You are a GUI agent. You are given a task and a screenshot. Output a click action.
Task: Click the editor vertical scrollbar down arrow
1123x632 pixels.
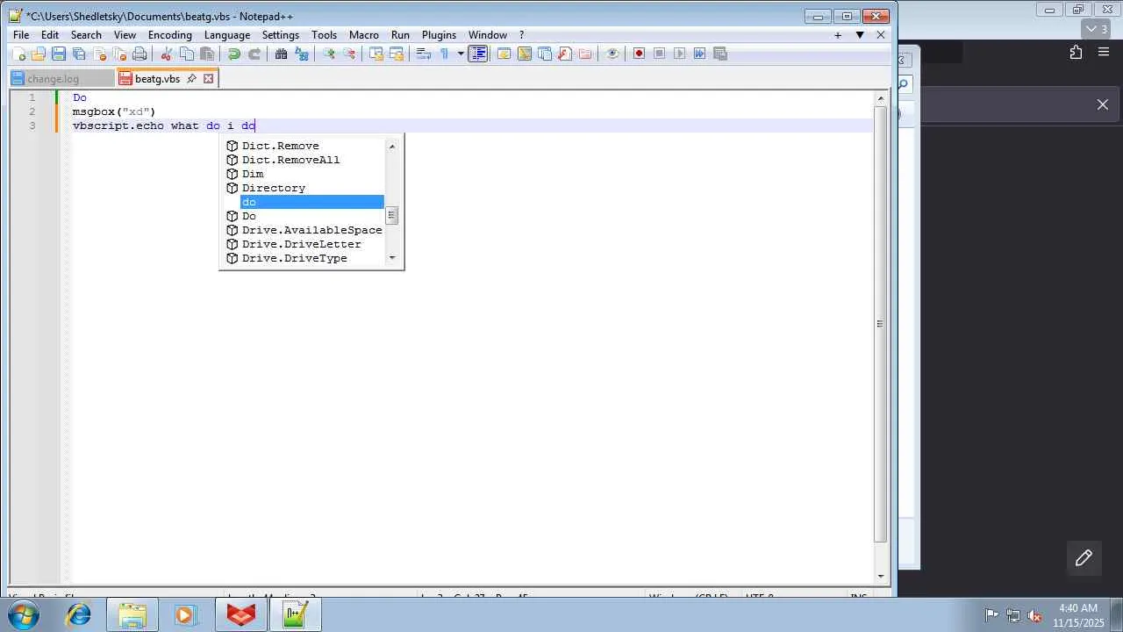[x=882, y=577]
